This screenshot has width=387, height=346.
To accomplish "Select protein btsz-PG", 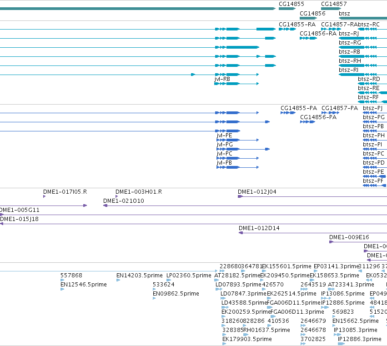I will click(374, 117).
